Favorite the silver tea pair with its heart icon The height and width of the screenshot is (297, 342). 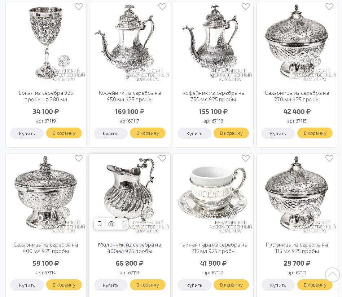click(x=246, y=159)
